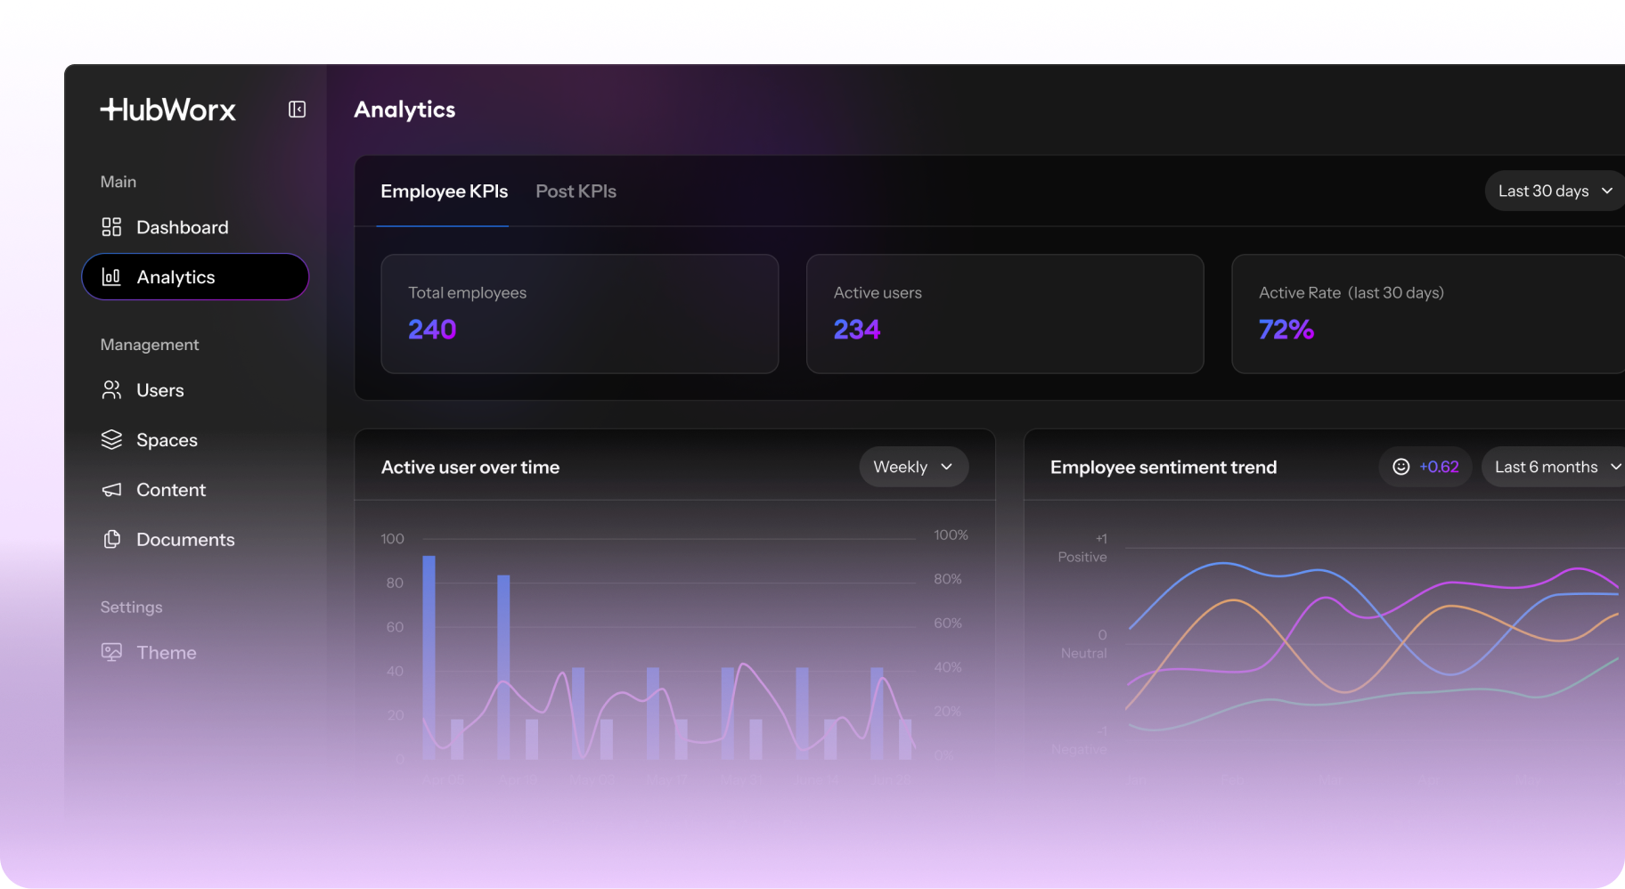The height and width of the screenshot is (889, 1625).
Task: Expand the Weekly interval dropdown
Action: tap(913, 467)
